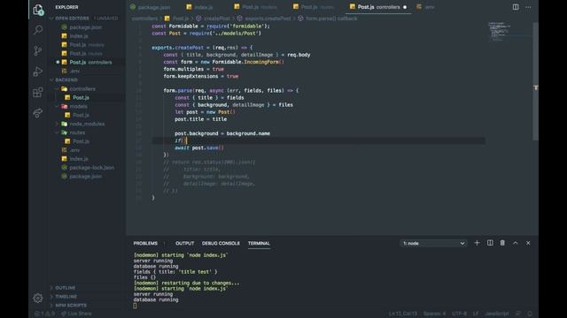The image size is (567, 318).
Task: Open errors and warnings in the status bar
Action: (44, 314)
